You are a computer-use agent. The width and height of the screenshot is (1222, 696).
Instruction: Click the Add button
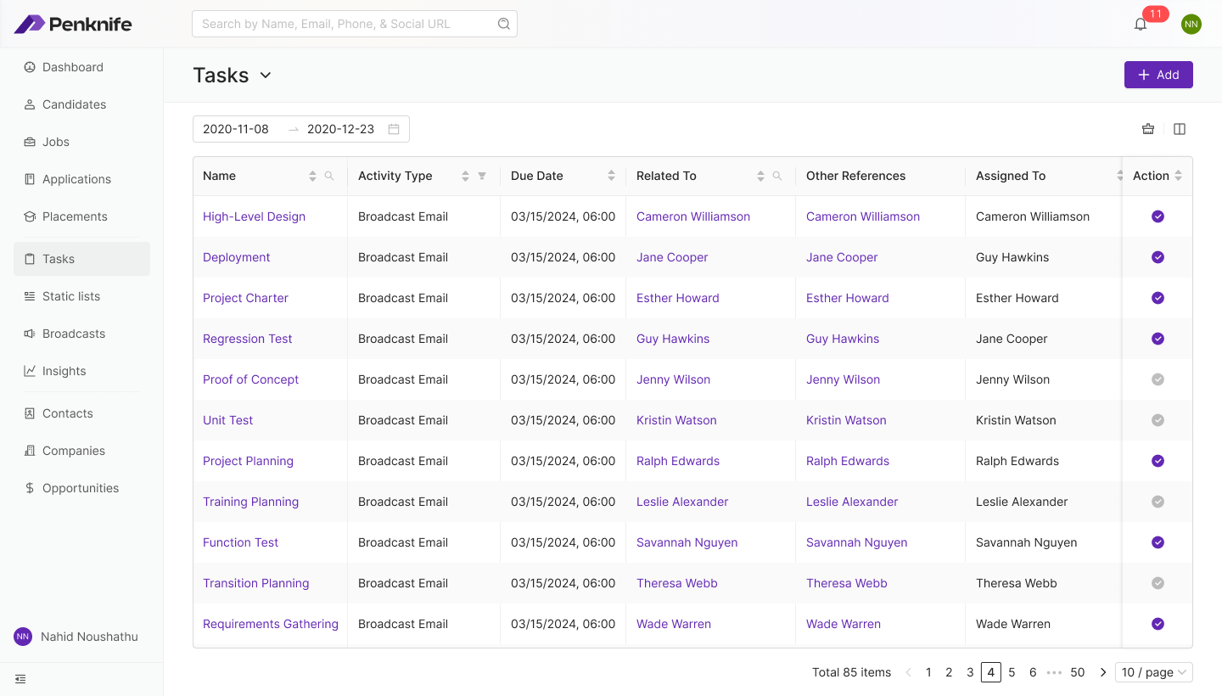click(1158, 75)
